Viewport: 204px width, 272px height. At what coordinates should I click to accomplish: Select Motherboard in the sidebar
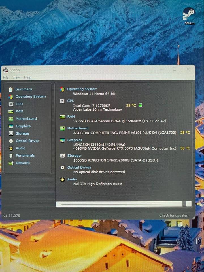point(26,119)
